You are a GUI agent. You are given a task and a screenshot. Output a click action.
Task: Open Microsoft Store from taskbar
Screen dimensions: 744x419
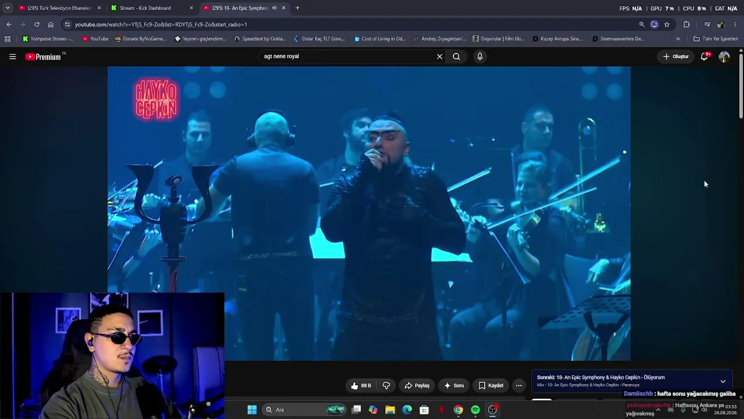[x=424, y=410]
